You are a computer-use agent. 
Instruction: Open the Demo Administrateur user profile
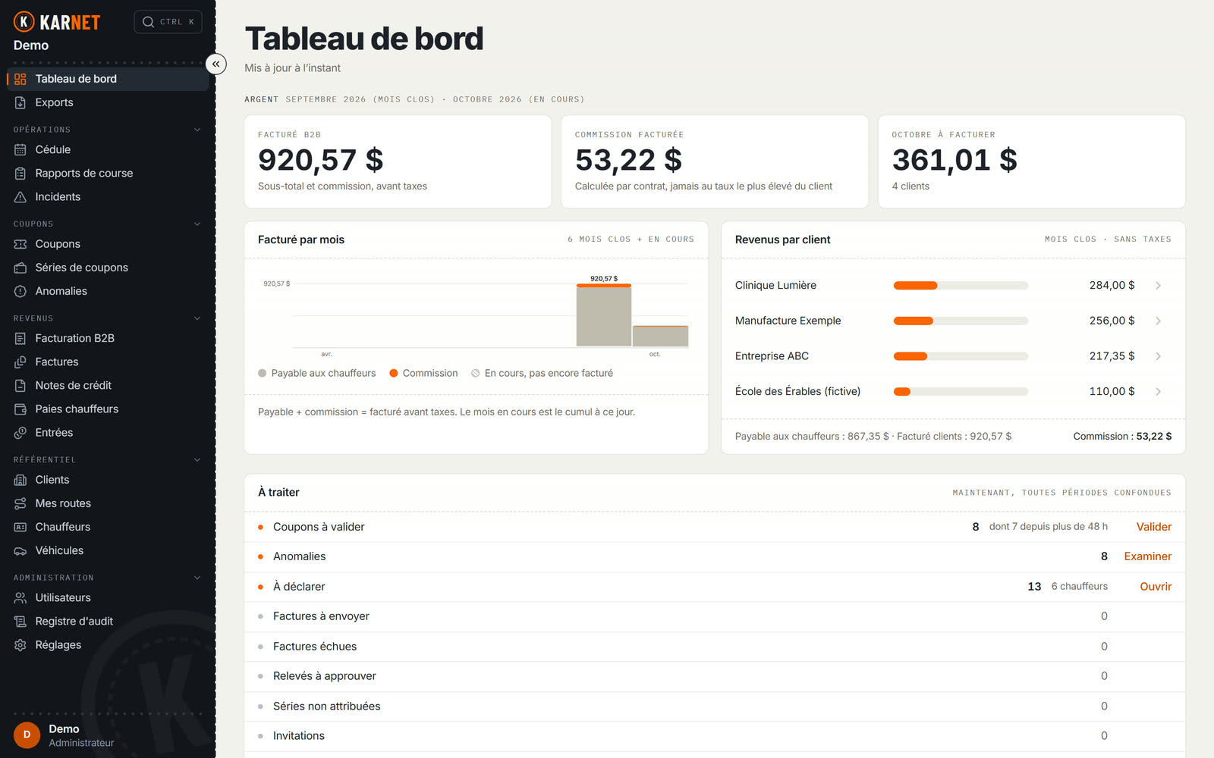(108, 735)
